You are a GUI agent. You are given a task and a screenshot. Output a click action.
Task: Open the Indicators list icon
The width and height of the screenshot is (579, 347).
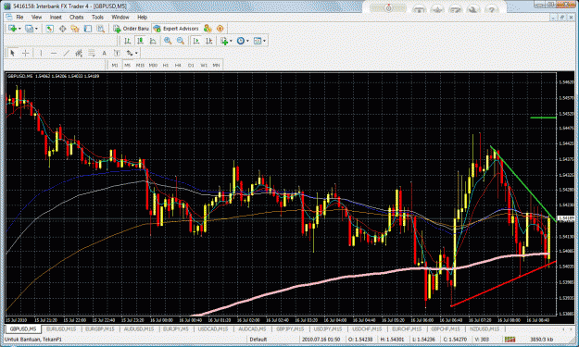tap(224, 41)
